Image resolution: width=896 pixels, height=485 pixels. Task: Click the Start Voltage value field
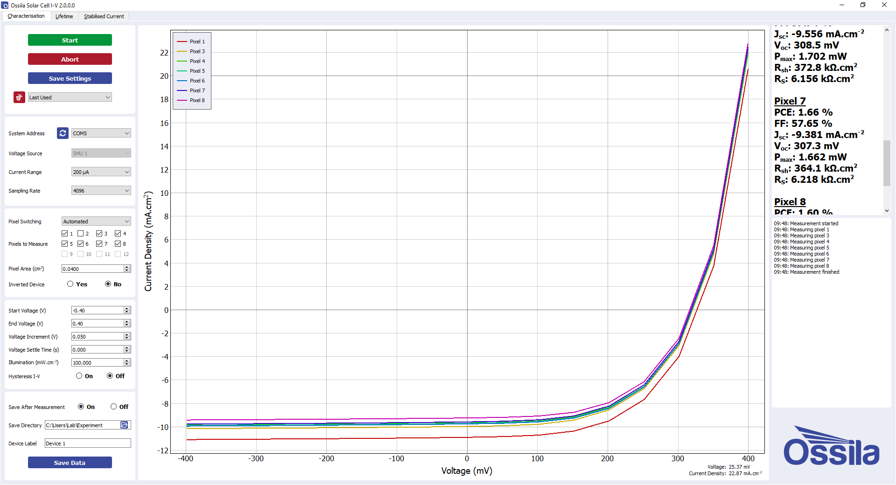click(97, 310)
